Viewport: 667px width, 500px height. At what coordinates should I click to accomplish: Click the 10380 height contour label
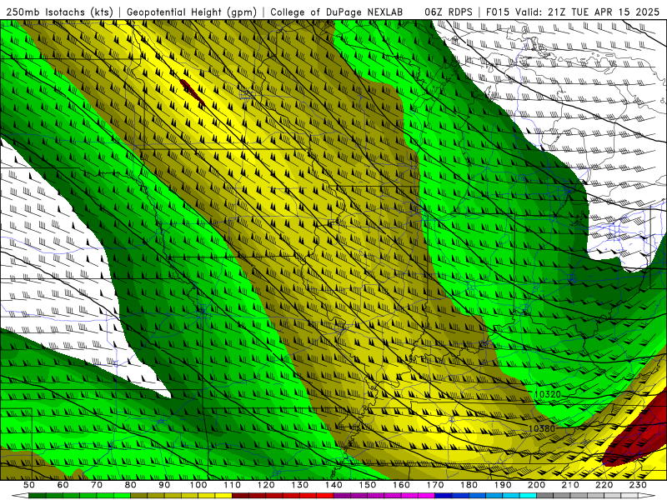(541, 428)
